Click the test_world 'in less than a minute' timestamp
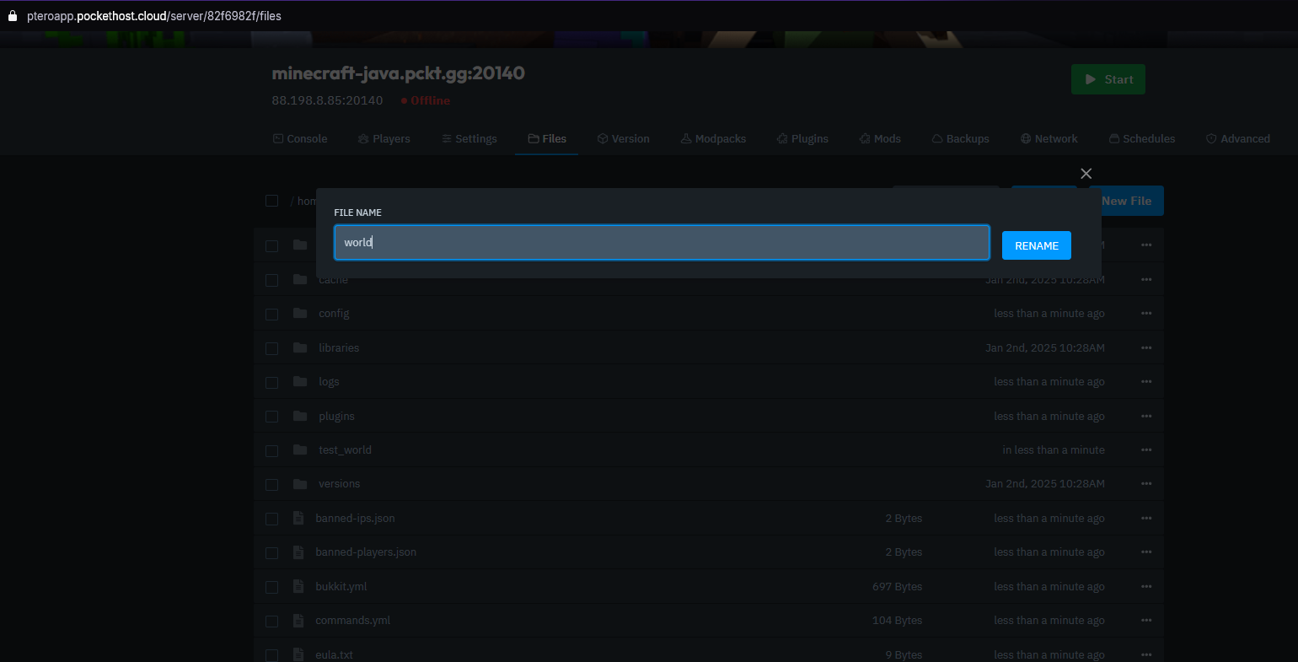 tap(1054, 449)
